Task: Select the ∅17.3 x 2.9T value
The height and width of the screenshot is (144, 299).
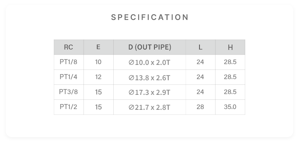Action: coord(149,93)
